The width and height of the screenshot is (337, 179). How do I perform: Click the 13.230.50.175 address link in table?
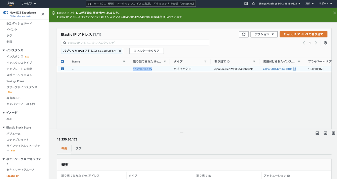(x=142, y=69)
